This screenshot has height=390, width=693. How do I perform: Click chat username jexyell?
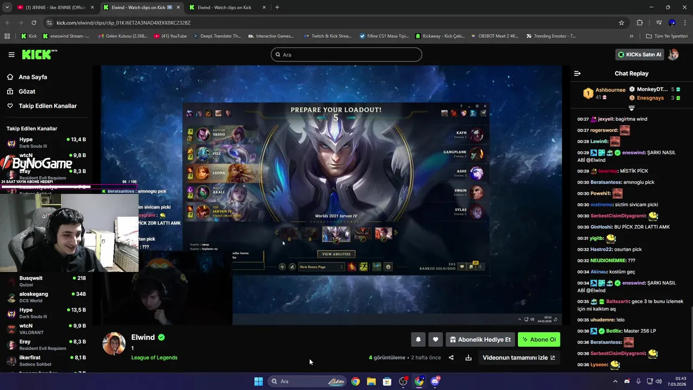point(606,119)
